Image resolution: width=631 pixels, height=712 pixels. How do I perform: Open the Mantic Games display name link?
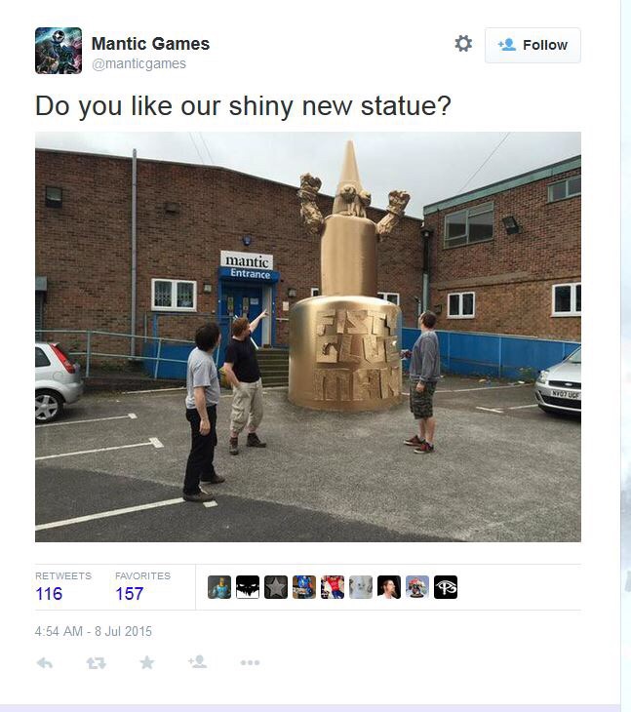tap(150, 44)
